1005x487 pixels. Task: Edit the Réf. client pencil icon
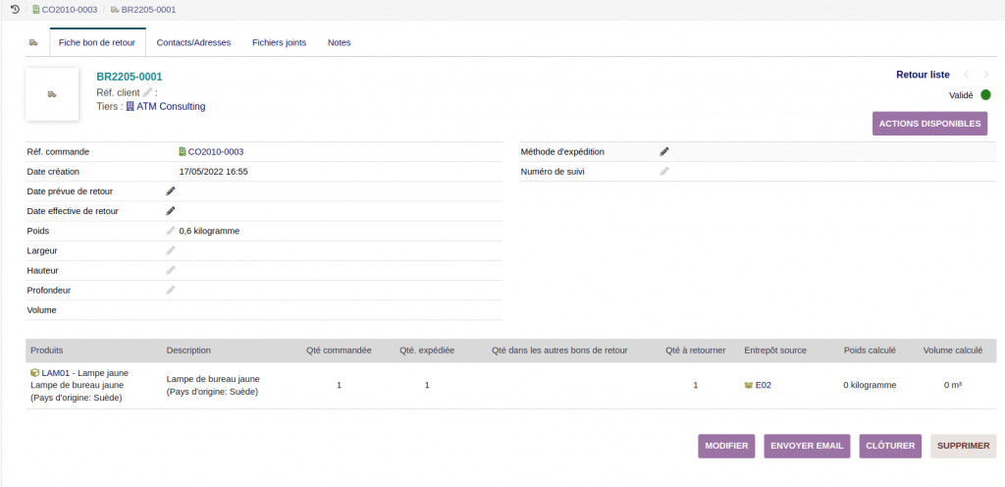[148, 92]
